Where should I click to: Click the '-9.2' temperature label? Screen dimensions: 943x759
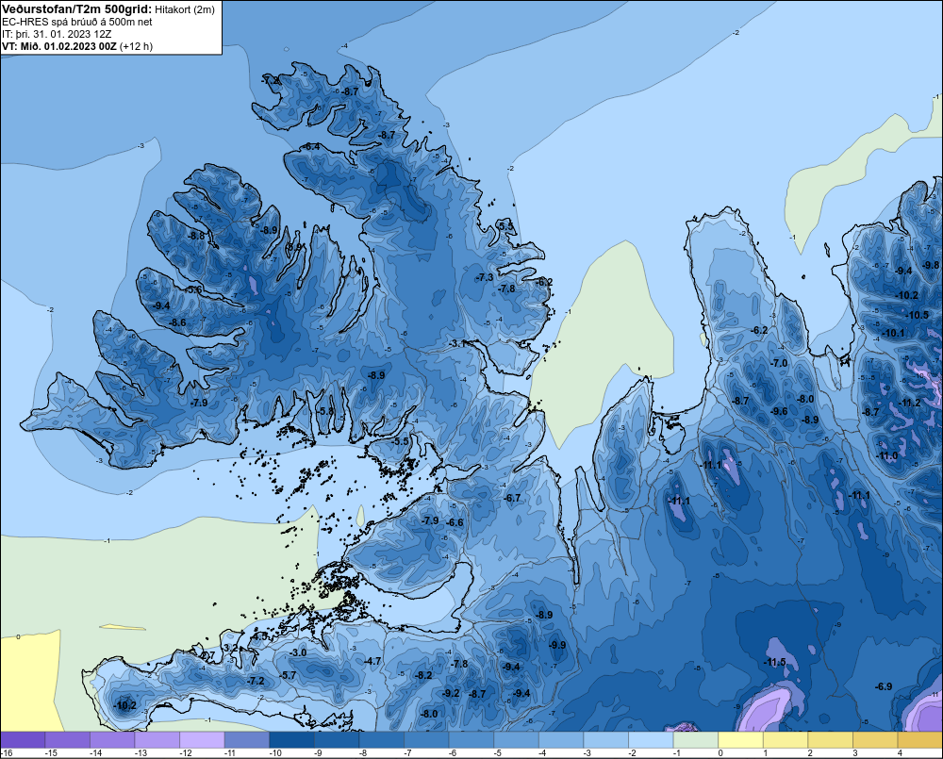pos(451,693)
